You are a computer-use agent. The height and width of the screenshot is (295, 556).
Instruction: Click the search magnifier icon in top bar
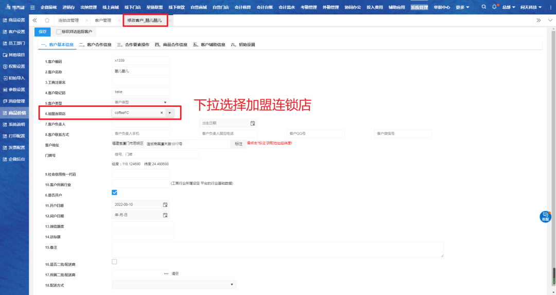(x=483, y=7)
